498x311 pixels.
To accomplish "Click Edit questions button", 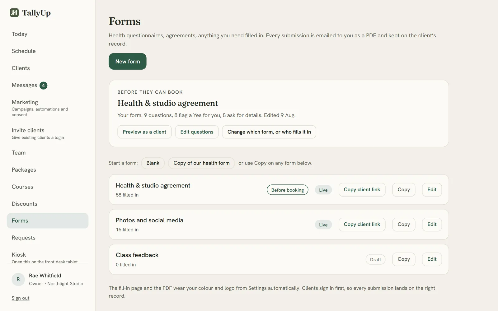I will (197, 132).
